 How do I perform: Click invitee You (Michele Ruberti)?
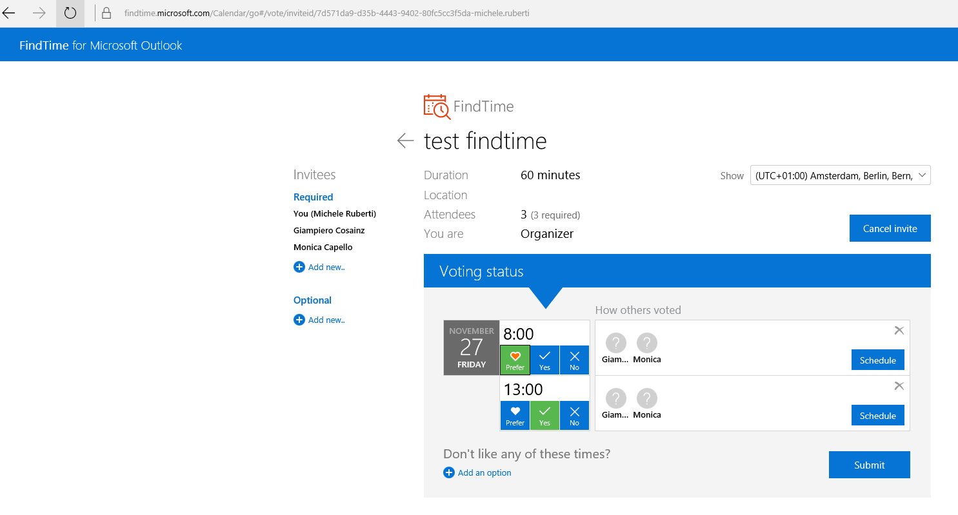(x=335, y=213)
